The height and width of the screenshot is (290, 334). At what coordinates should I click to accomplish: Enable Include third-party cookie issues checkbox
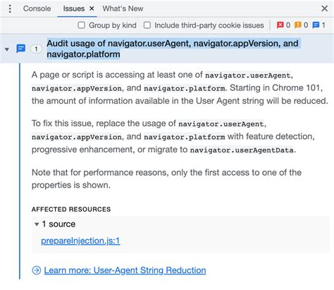[147, 25]
